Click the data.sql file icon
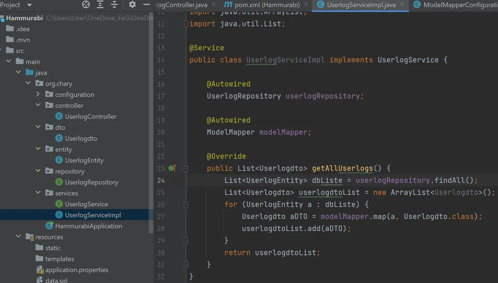Image resolution: width=498 pixels, height=283 pixels. pos(39,280)
